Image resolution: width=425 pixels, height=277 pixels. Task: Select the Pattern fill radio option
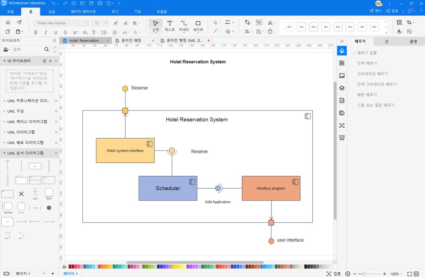click(355, 95)
